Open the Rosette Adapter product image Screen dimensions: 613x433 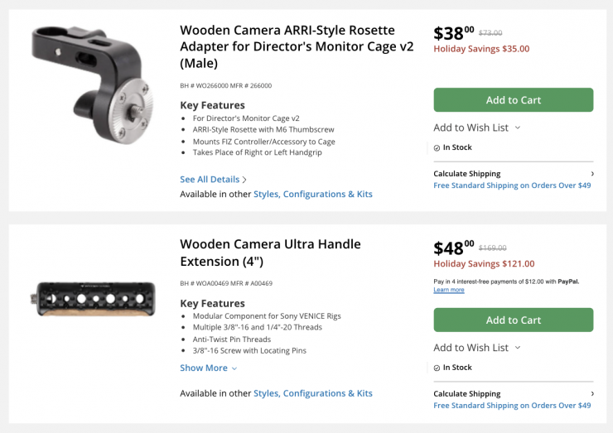(x=90, y=84)
